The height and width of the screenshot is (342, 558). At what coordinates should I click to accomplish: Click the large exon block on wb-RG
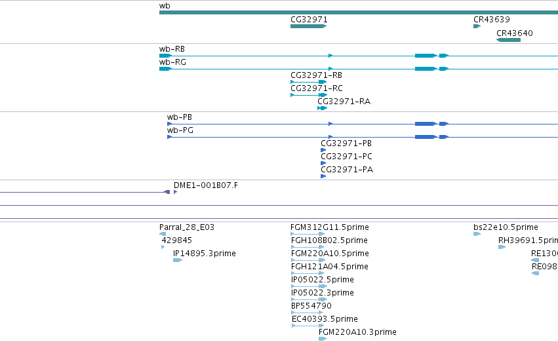pos(426,69)
